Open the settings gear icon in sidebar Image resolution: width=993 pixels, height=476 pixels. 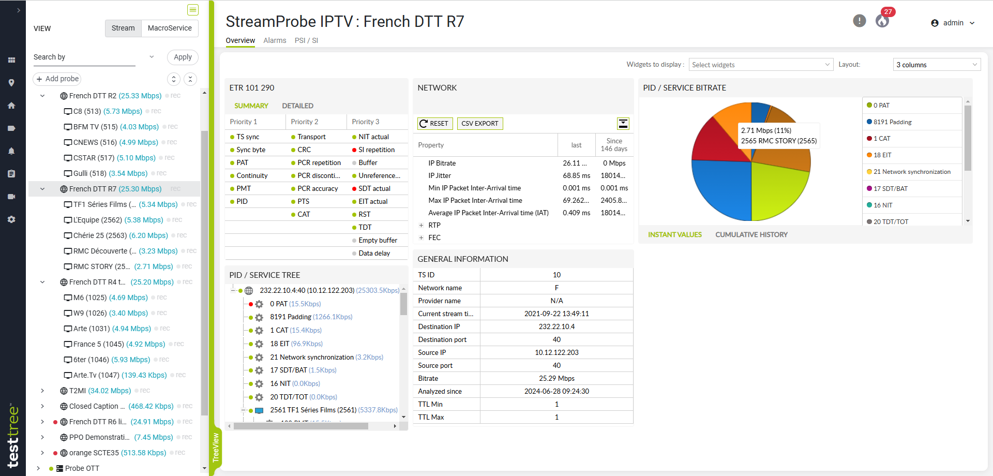[x=11, y=219]
